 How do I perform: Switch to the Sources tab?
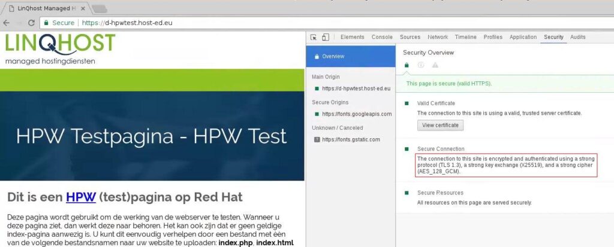tap(410, 37)
